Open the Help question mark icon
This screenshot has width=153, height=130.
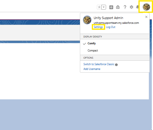pos(125,7)
